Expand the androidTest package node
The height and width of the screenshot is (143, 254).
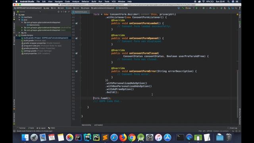point(22,27)
